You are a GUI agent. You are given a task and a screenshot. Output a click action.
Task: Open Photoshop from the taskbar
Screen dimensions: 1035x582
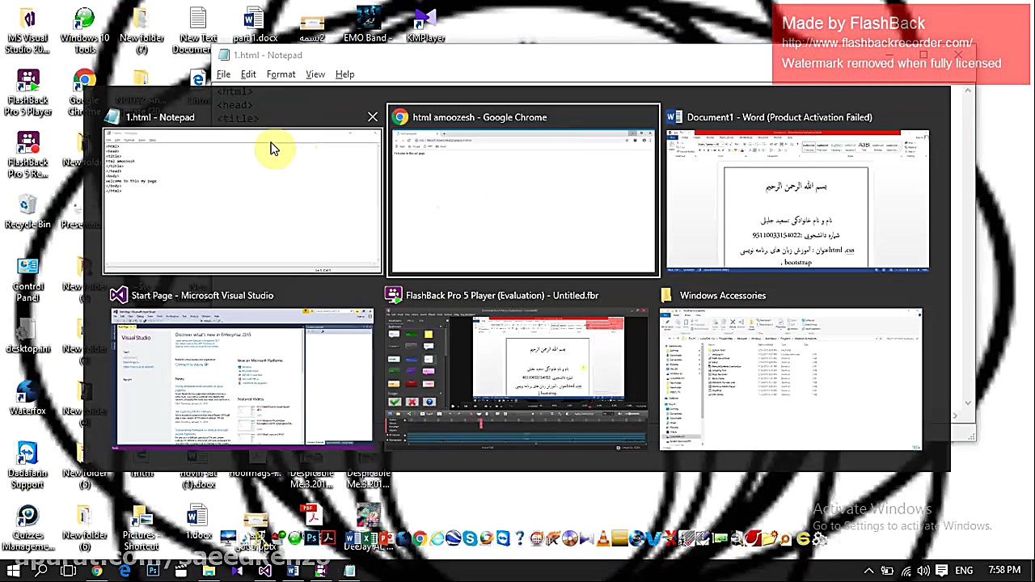(x=153, y=571)
